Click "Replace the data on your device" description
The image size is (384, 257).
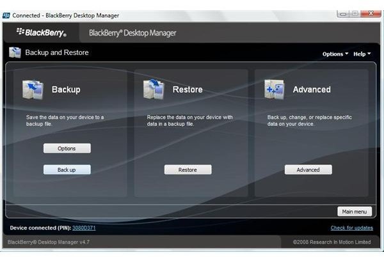(190, 121)
